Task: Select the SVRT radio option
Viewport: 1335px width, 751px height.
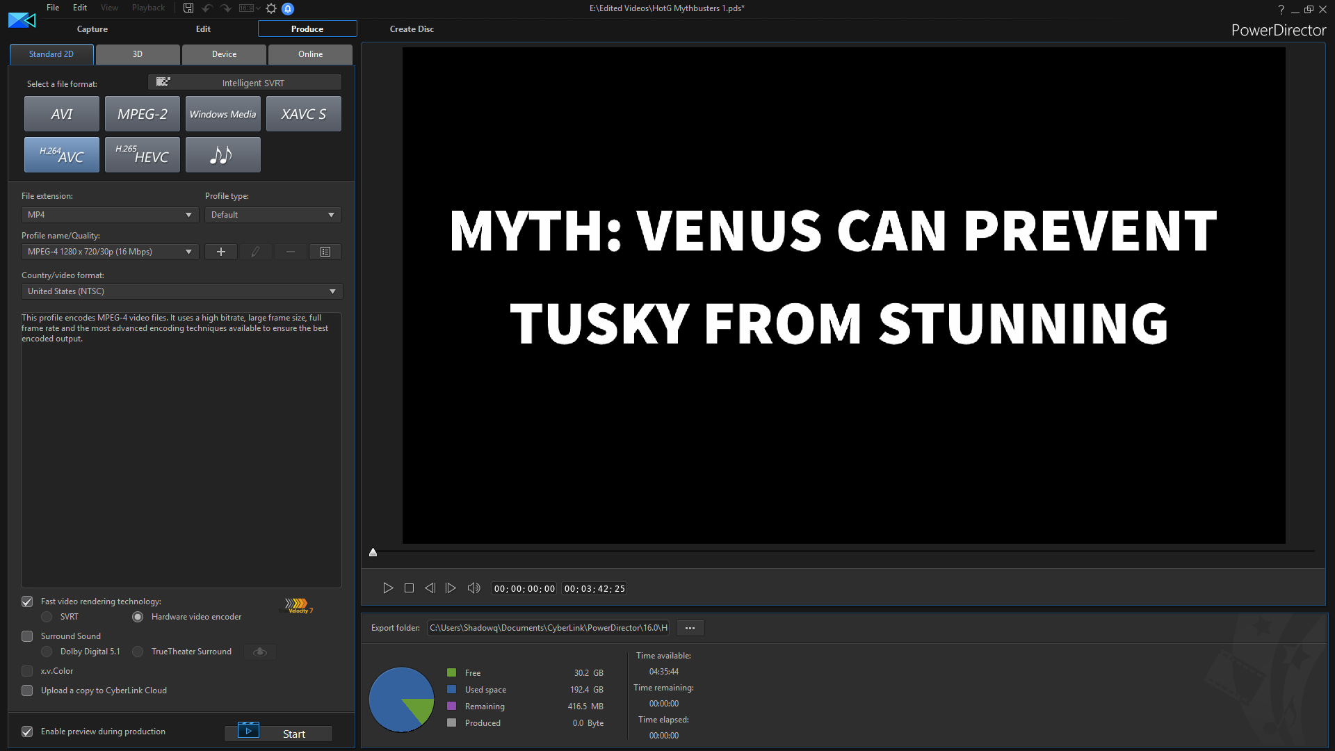Action: [47, 617]
